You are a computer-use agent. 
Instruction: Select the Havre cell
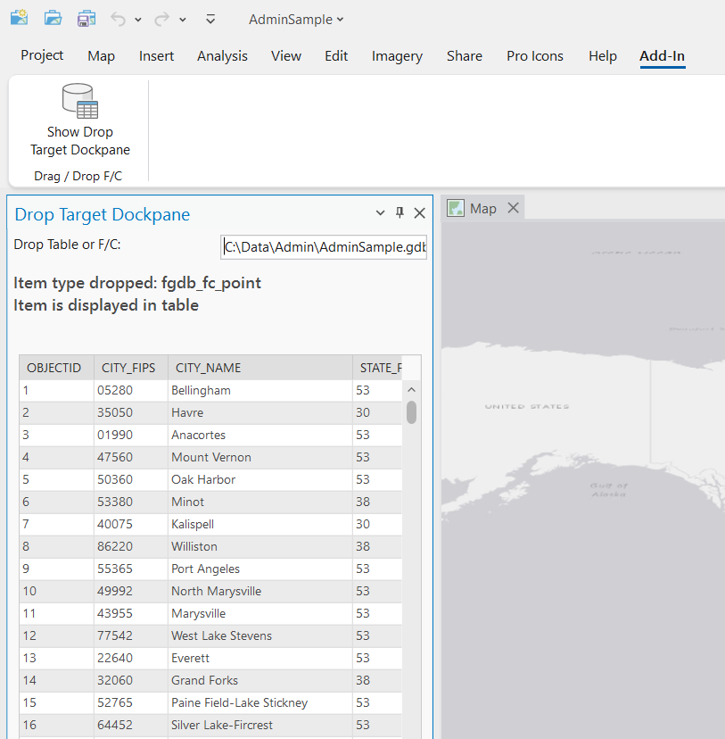[260, 412]
